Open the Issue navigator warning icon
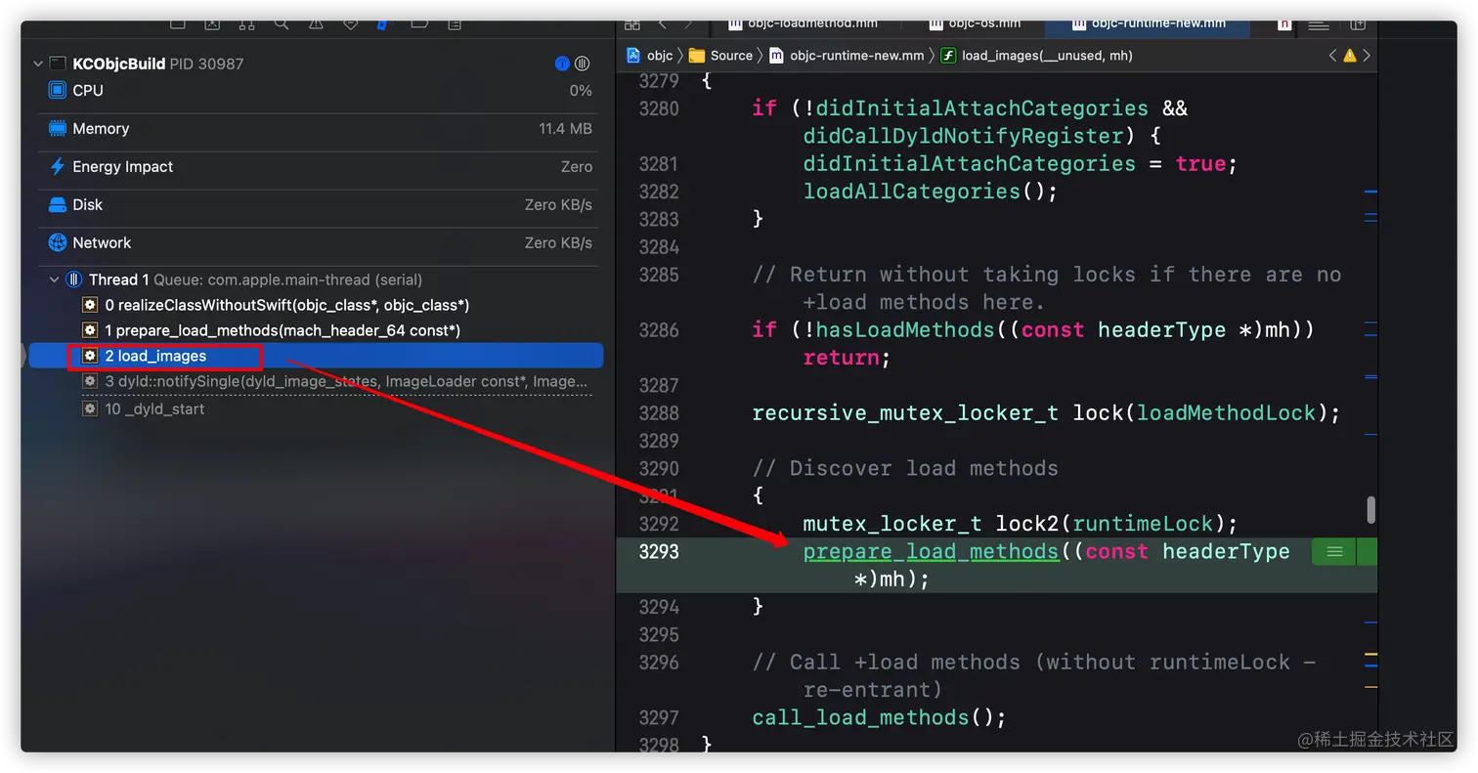Screen dimensions: 1478x773 317,23
